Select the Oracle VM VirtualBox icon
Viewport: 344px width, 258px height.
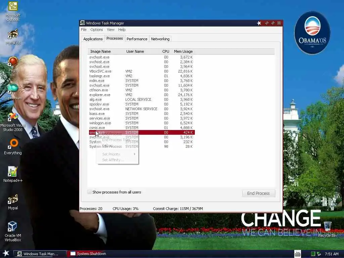point(13,231)
